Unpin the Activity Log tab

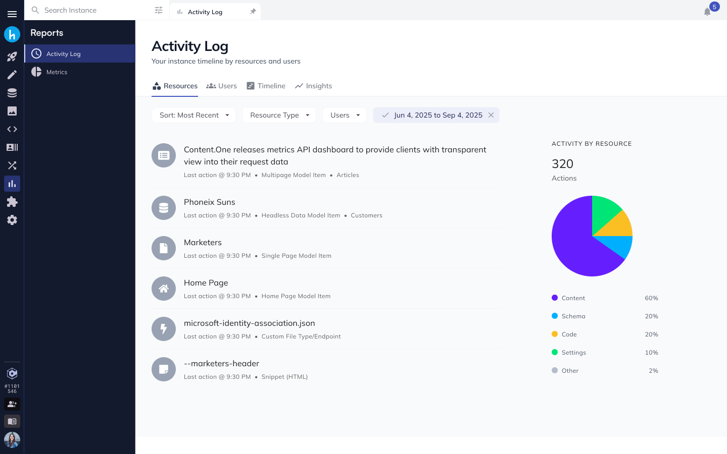click(x=253, y=11)
